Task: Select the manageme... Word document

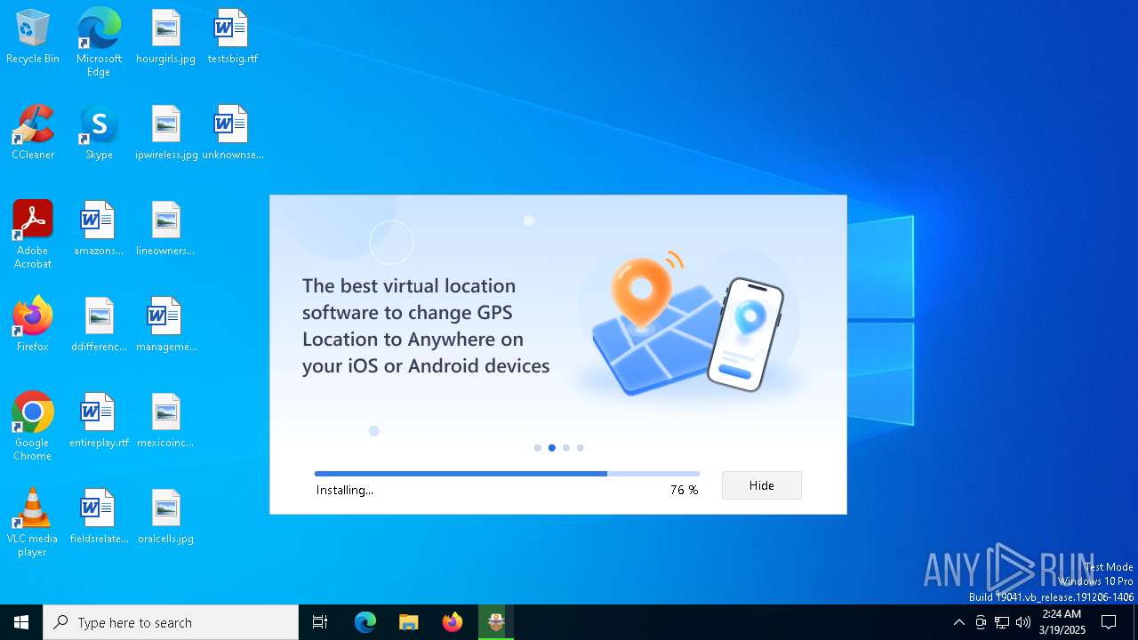Action: pyautogui.click(x=166, y=325)
